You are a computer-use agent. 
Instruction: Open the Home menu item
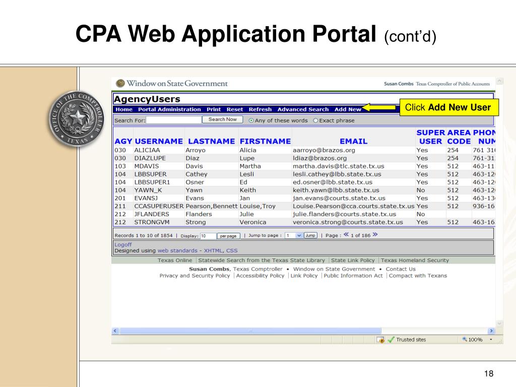[124, 109]
